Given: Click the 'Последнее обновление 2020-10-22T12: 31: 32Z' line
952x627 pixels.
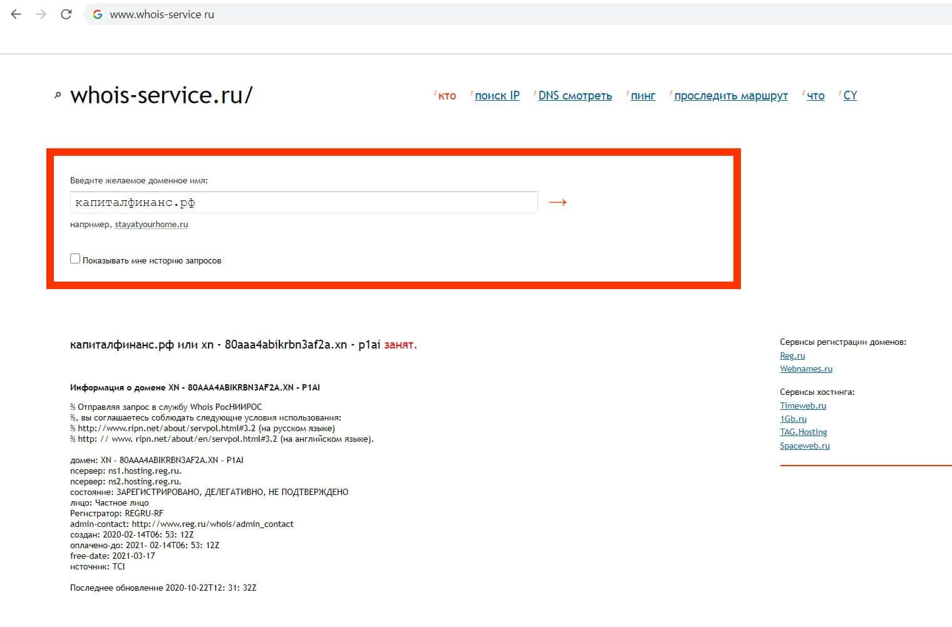Looking at the screenshot, I should (x=163, y=588).
